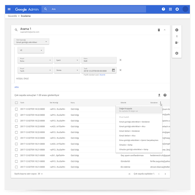Remove the Konu condition row
This screenshot has height=195, width=195.
click(120, 60)
